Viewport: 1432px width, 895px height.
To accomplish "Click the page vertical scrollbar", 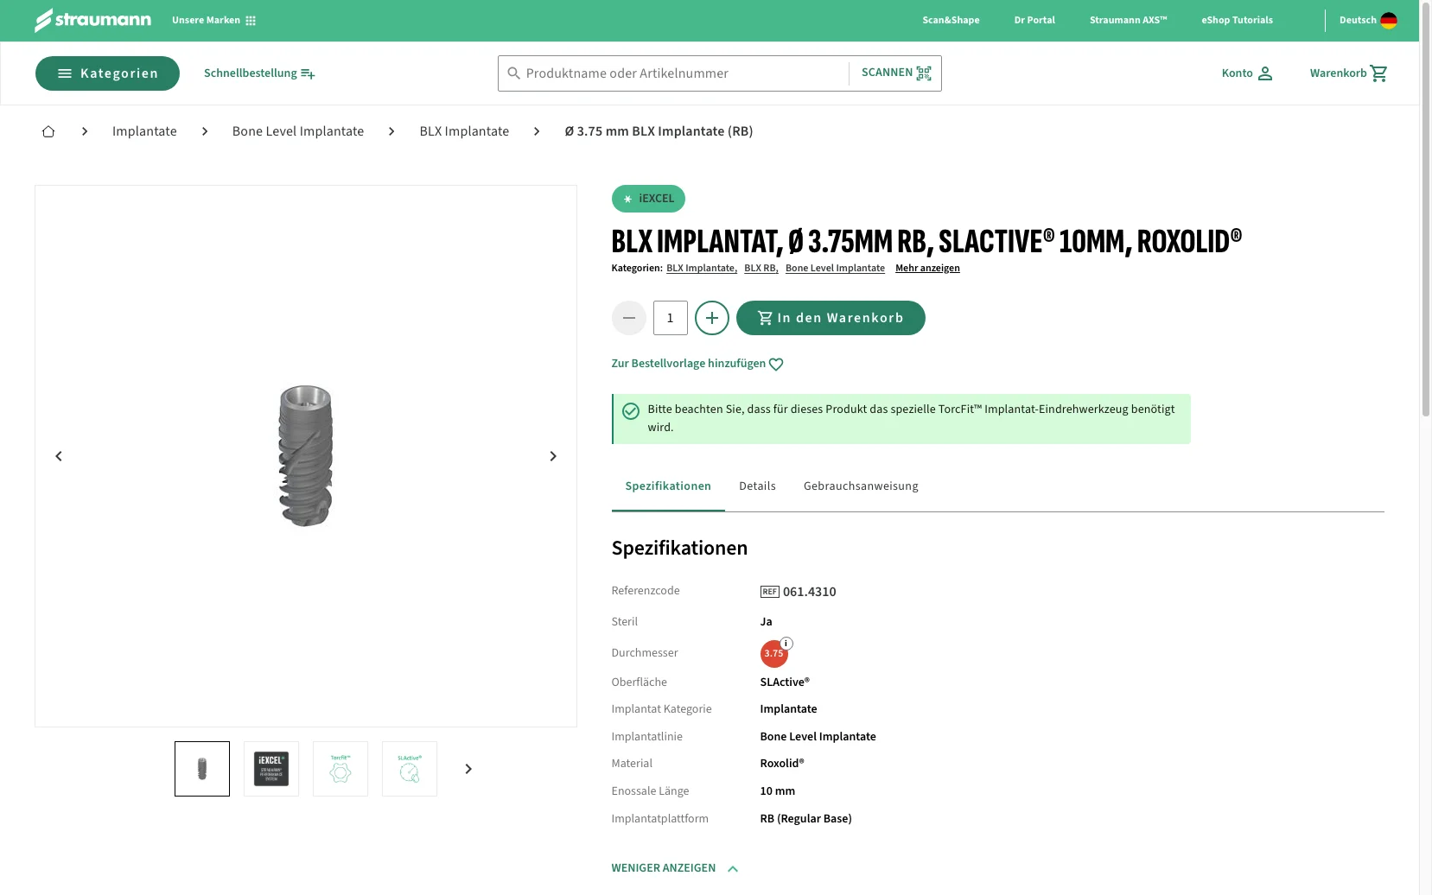I will 1425,209.
